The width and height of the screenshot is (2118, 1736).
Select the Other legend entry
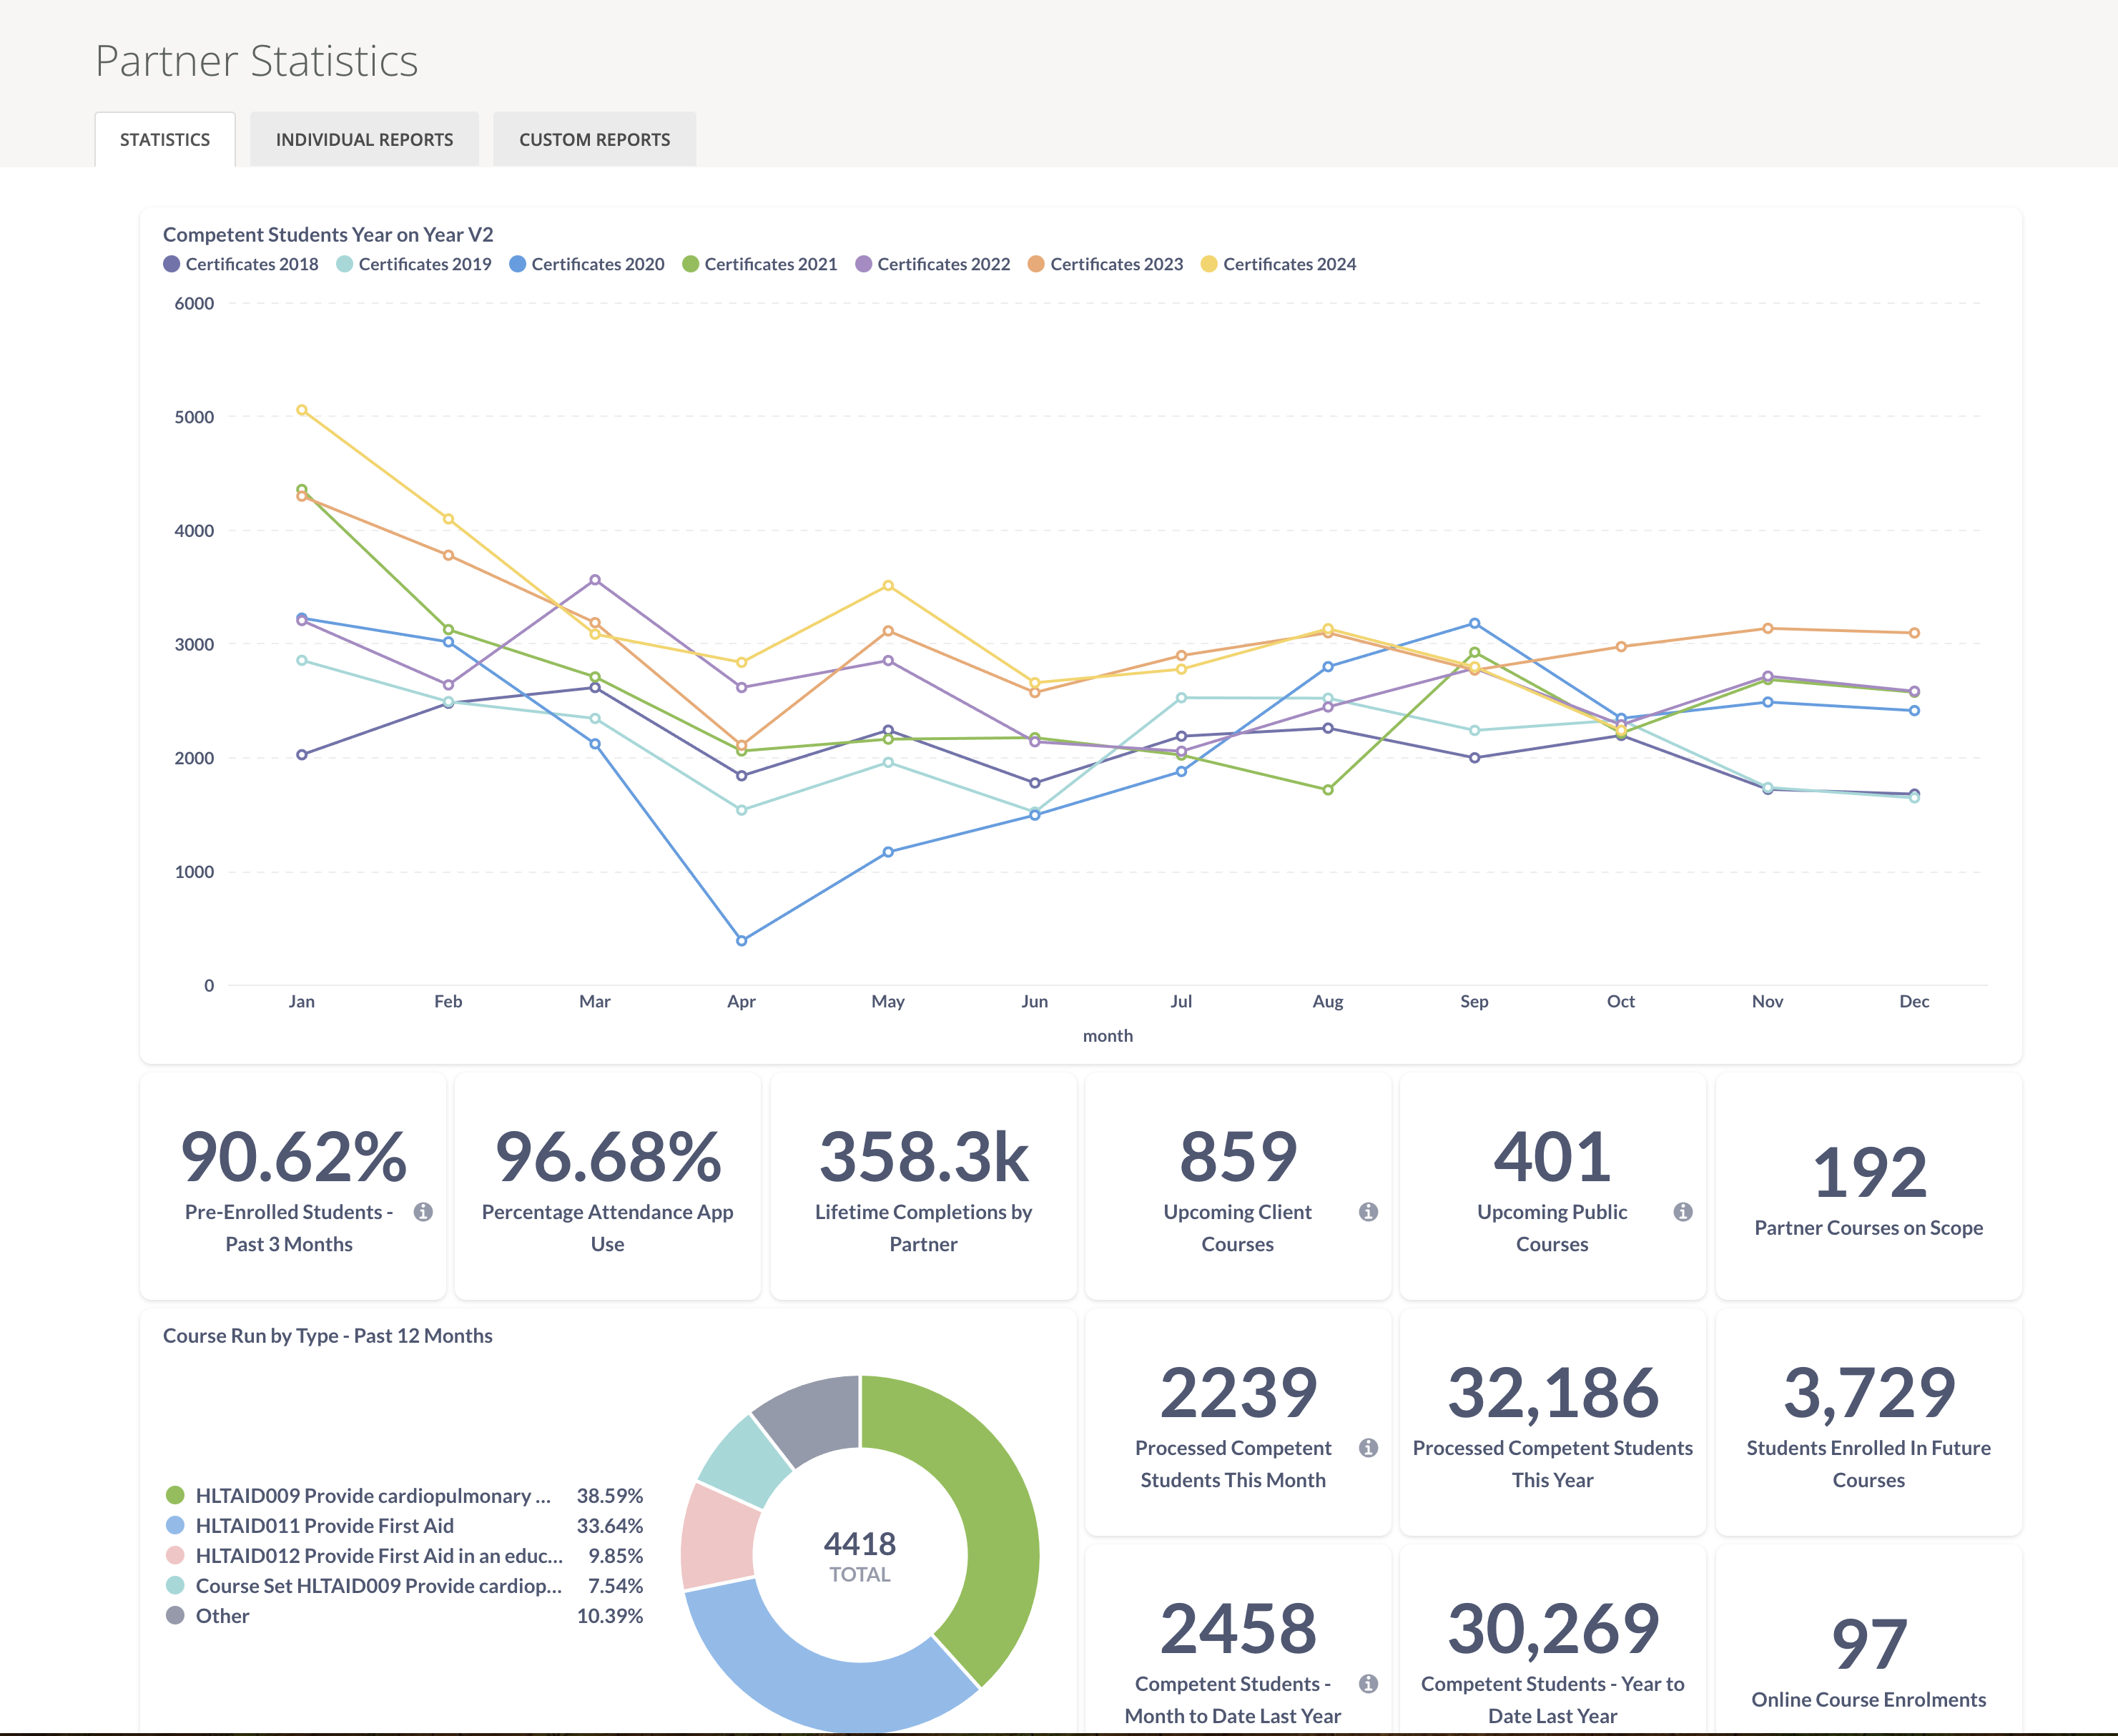[x=404, y=1616]
